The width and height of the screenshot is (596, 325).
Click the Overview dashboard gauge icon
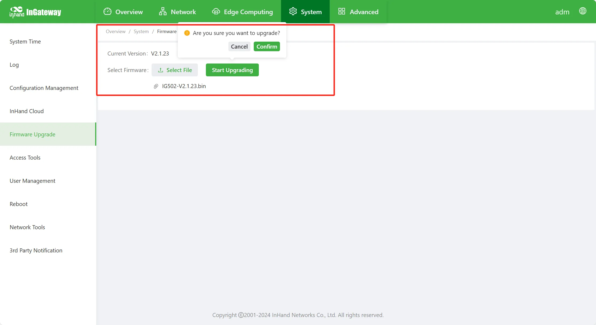[x=107, y=11]
